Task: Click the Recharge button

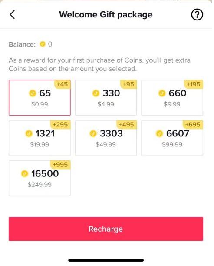Action: coord(106,229)
